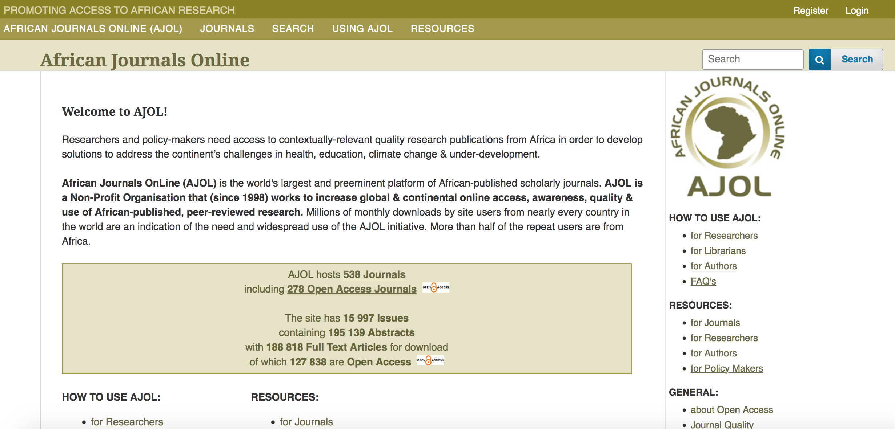Open sidebar Resources for Policy Makers
The height and width of the screenshot is (429, 895).
[726, 368]
